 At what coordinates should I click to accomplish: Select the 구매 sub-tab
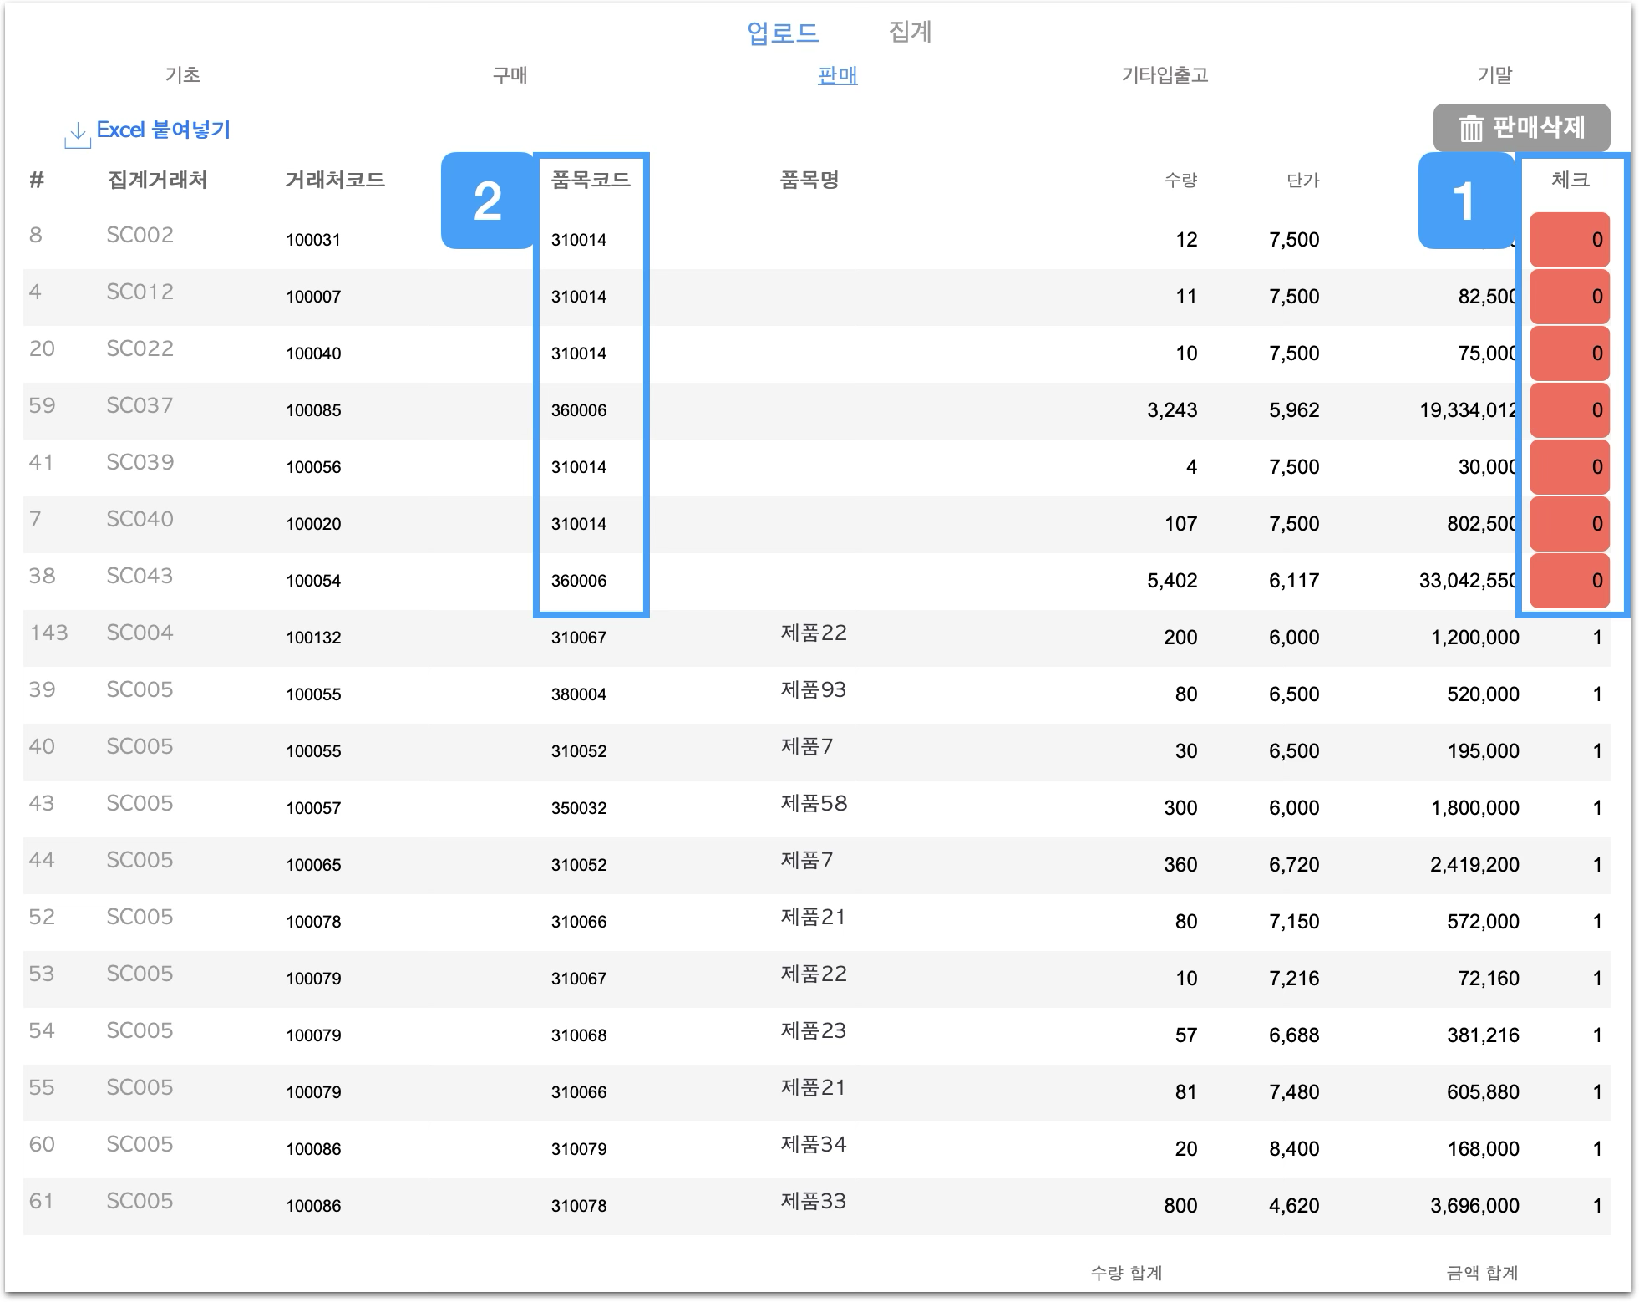click(x=510, y=75)
